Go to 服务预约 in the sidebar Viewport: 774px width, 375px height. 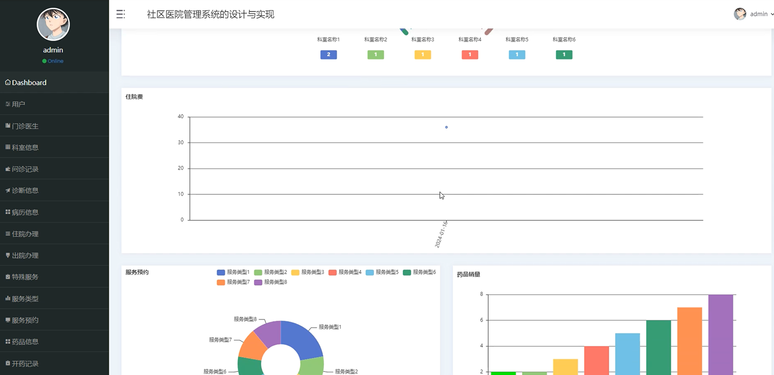click(x=54, y=320)
